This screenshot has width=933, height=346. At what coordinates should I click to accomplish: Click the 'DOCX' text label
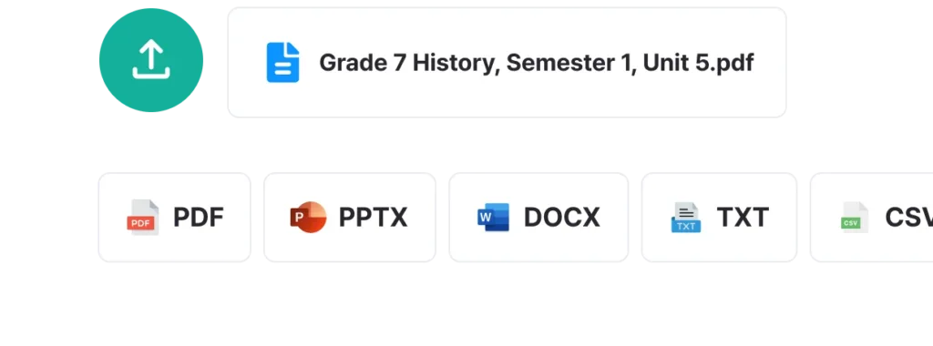561,218
